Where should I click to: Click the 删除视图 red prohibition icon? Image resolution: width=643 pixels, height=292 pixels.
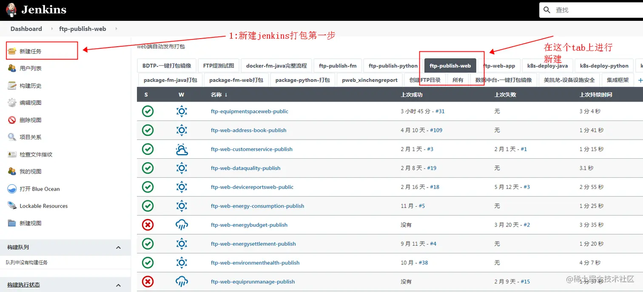click(x=12, y=120)
